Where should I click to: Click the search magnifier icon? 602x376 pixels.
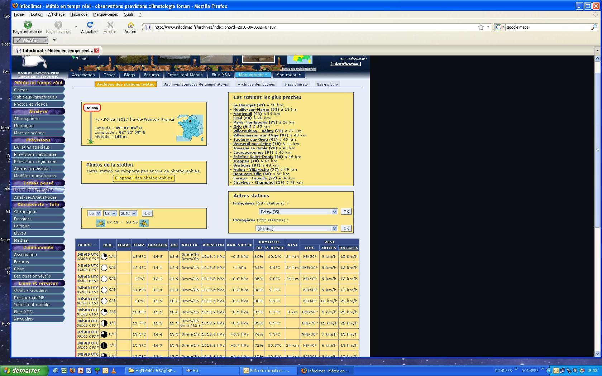[594, 27]
